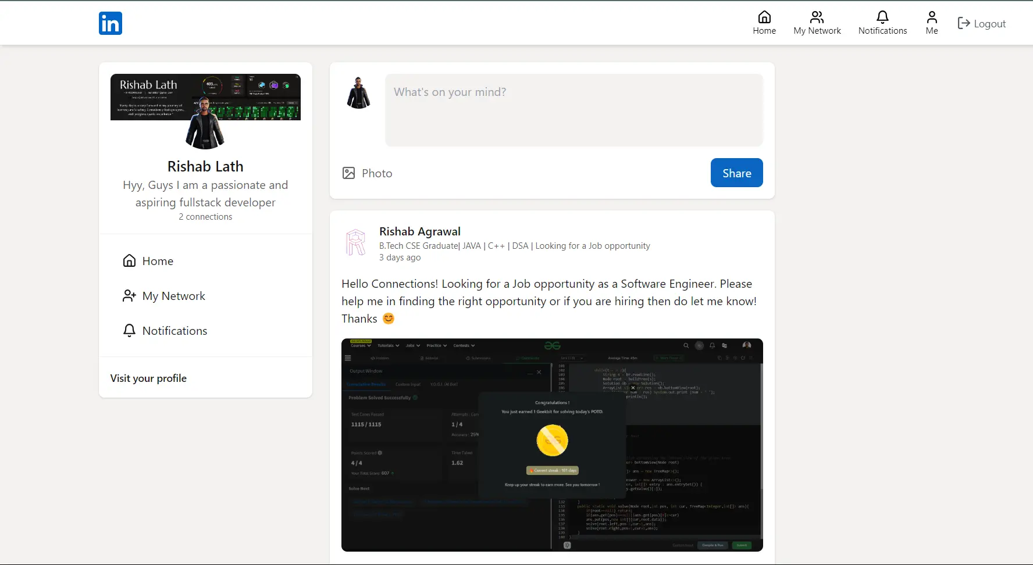Click Rishab Agrawal's profile picture

click(x=355, y=242)
